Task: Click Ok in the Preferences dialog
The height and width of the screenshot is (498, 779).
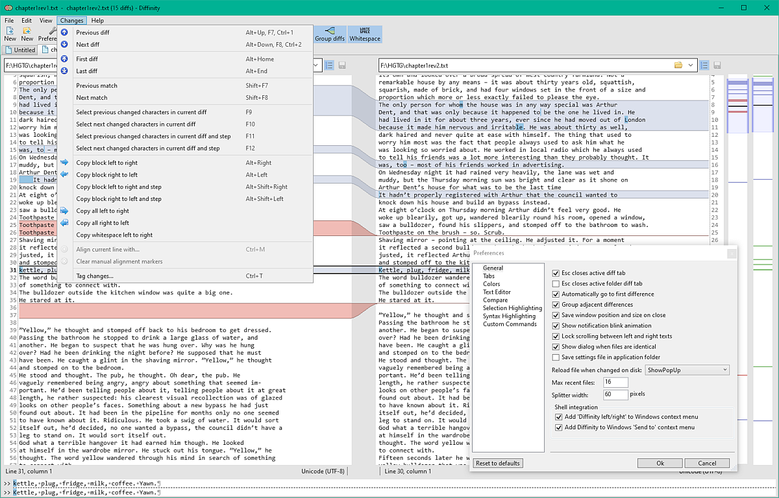Action: point(660,463)
